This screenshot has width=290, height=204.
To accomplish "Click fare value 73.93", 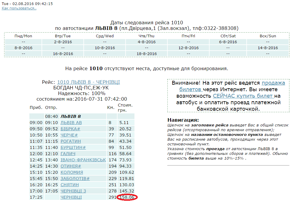I will click(x=125, y=160).
